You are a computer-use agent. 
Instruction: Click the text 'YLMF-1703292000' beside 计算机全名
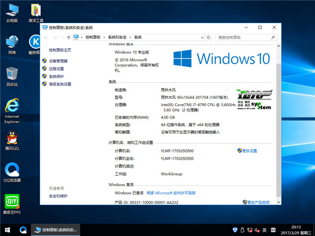click(x=177, y=158)
